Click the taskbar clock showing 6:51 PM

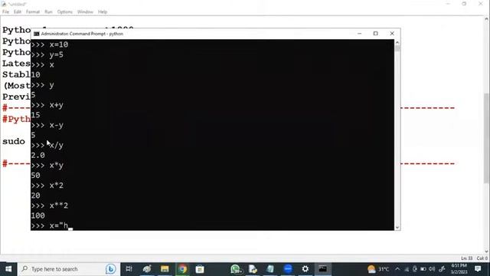pos(459,269)
